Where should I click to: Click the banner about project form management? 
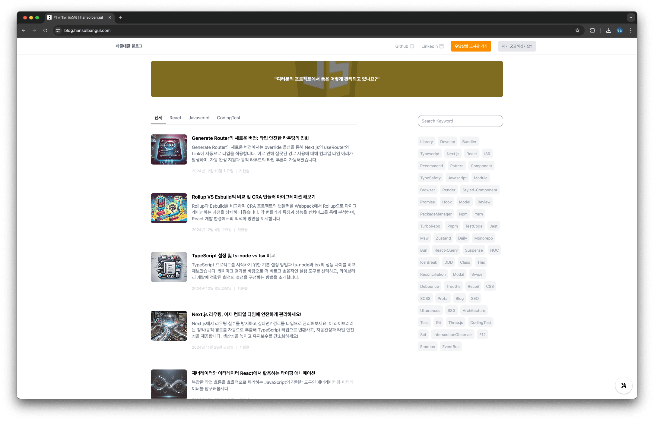point(327,79)
